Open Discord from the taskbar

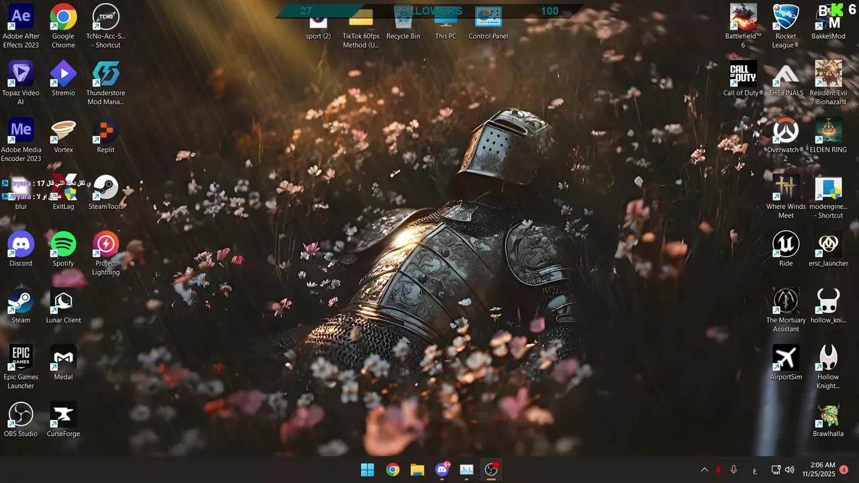[442, 470]
